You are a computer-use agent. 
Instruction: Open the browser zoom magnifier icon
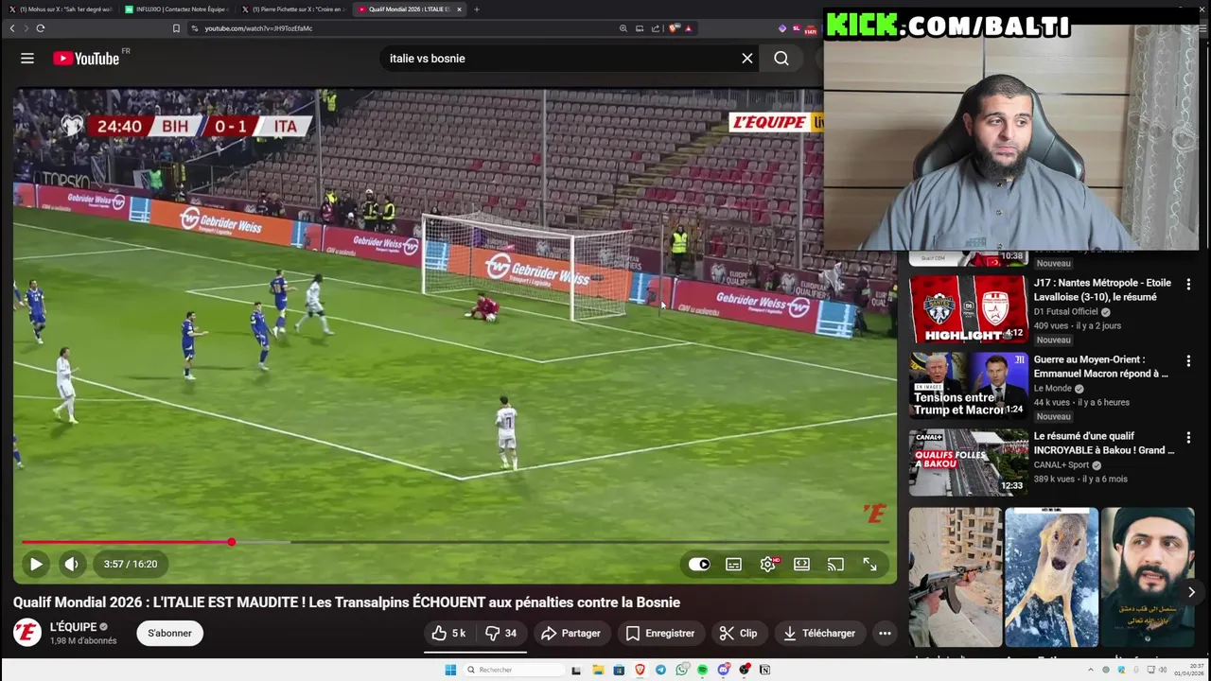(x=623, y=28)
